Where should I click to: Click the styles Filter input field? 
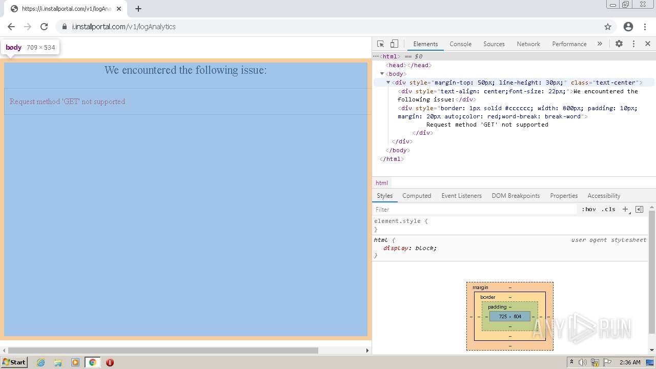pos(475,209)
